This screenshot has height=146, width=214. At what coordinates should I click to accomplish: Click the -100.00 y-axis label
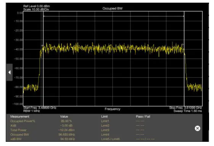(18, 104)
